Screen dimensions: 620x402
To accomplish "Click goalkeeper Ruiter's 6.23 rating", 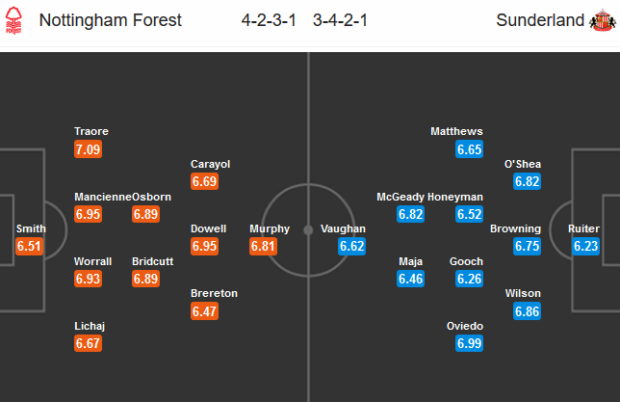I will point(586,247).
